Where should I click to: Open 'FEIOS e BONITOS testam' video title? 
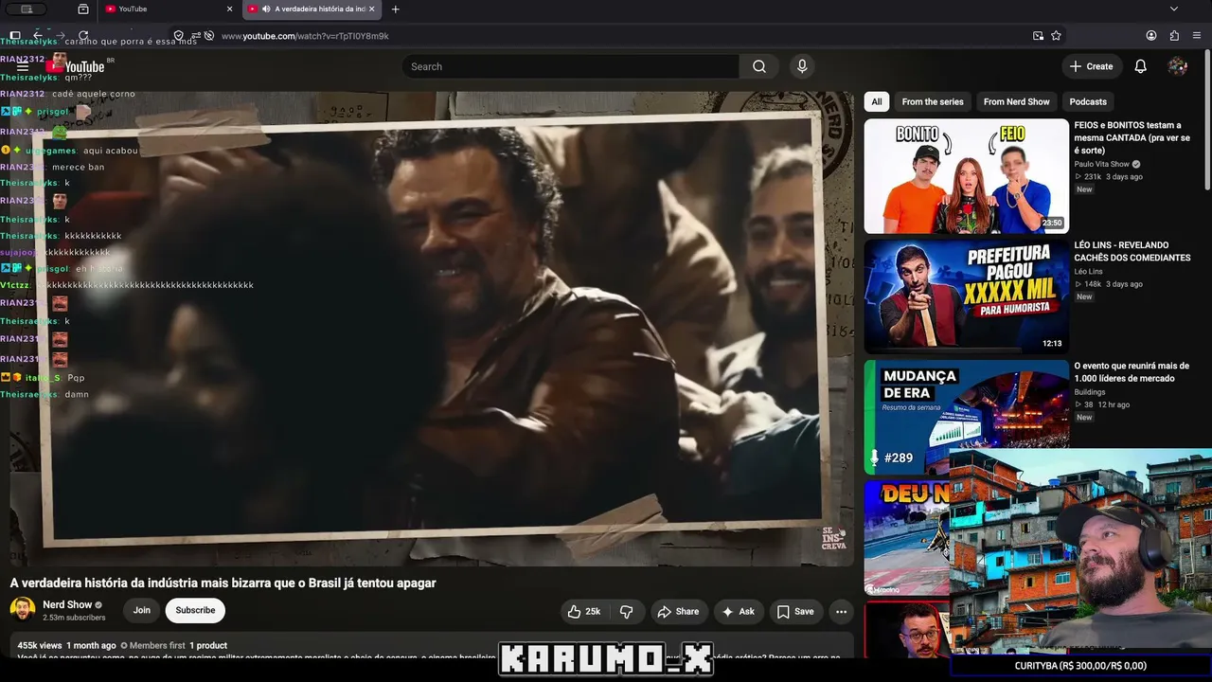[1132, 137]
